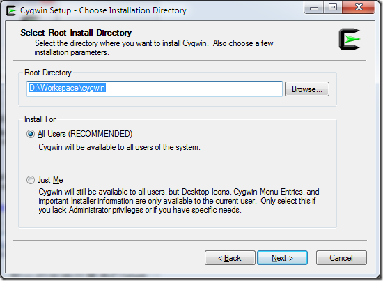This screenshot has width=383, height=281.
Task: Click the highlighted D:\Workspace\cygwin path text
Action: [67, 88]
